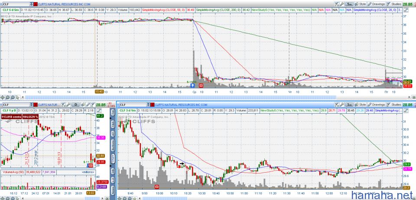
Task: Toggle the 1m timeframe button on bottom-right chart
Action: pos(348,105)
